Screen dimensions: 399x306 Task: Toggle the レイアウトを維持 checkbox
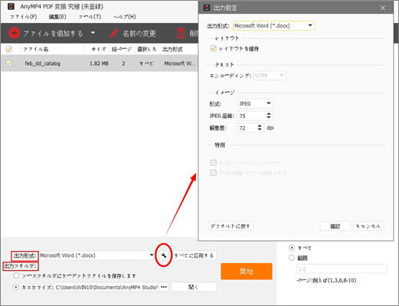tap(213, 48)
